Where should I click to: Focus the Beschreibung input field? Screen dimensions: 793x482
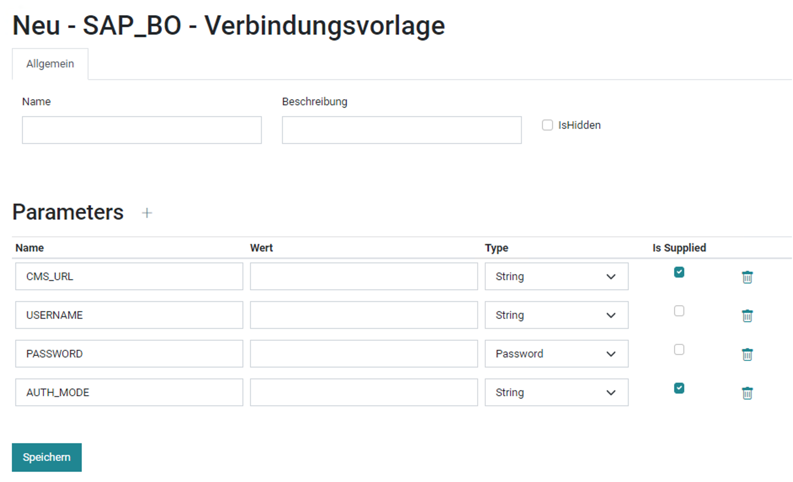tap(402, 130)
